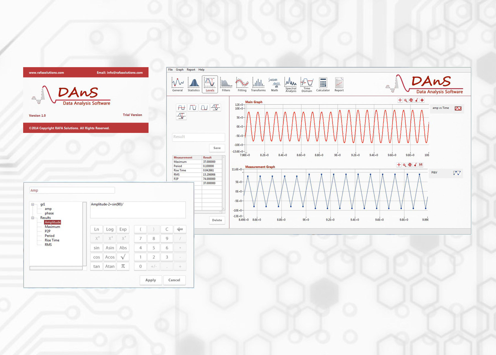Open the Fitting tool
496x355 pixels.
click(x=242, y=84)
